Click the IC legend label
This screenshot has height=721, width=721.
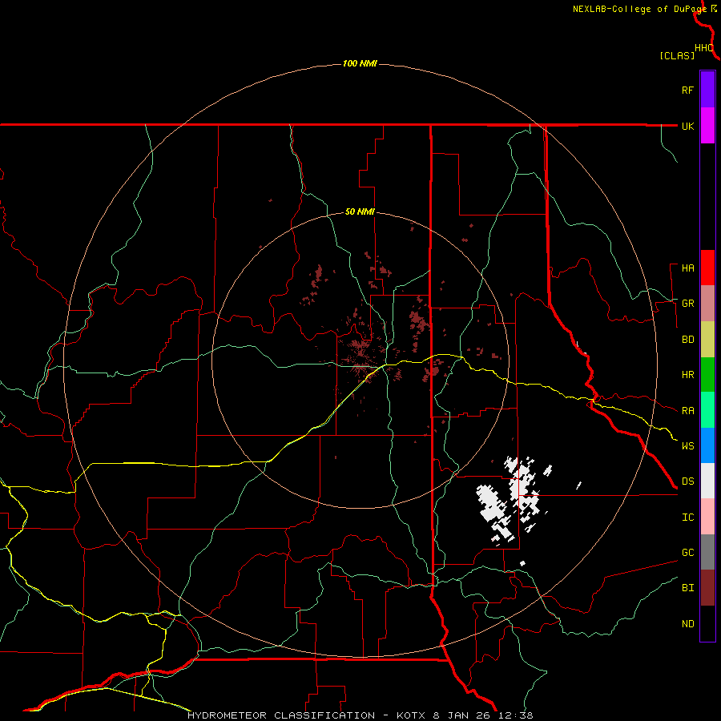tap(687, 518)
